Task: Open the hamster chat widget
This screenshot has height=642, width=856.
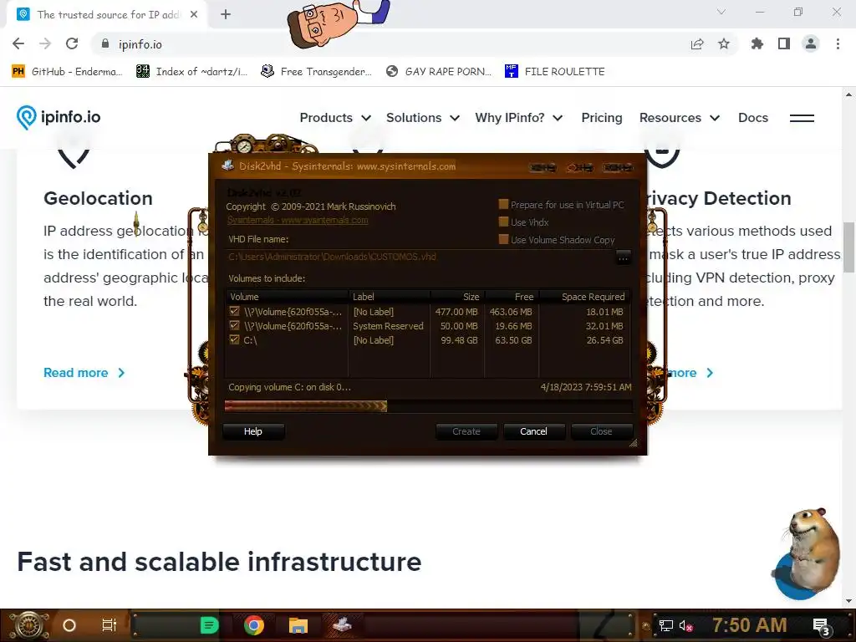Action: 807,553
